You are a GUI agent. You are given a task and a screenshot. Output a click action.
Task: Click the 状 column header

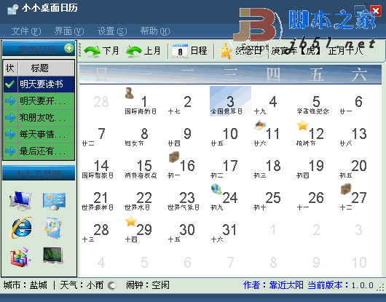click(10, 68)
